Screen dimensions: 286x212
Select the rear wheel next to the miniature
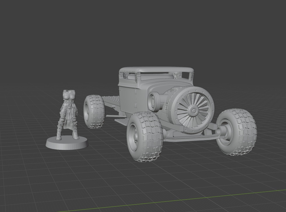click(x=94, y=112)
